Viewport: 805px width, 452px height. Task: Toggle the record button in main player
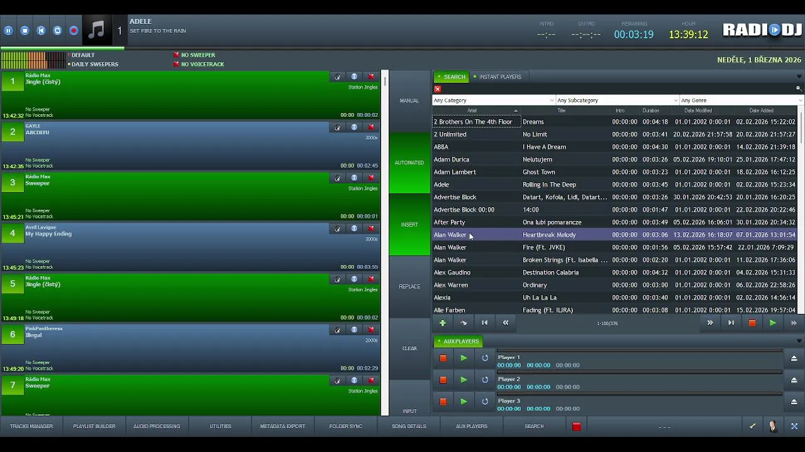point(74,30)
